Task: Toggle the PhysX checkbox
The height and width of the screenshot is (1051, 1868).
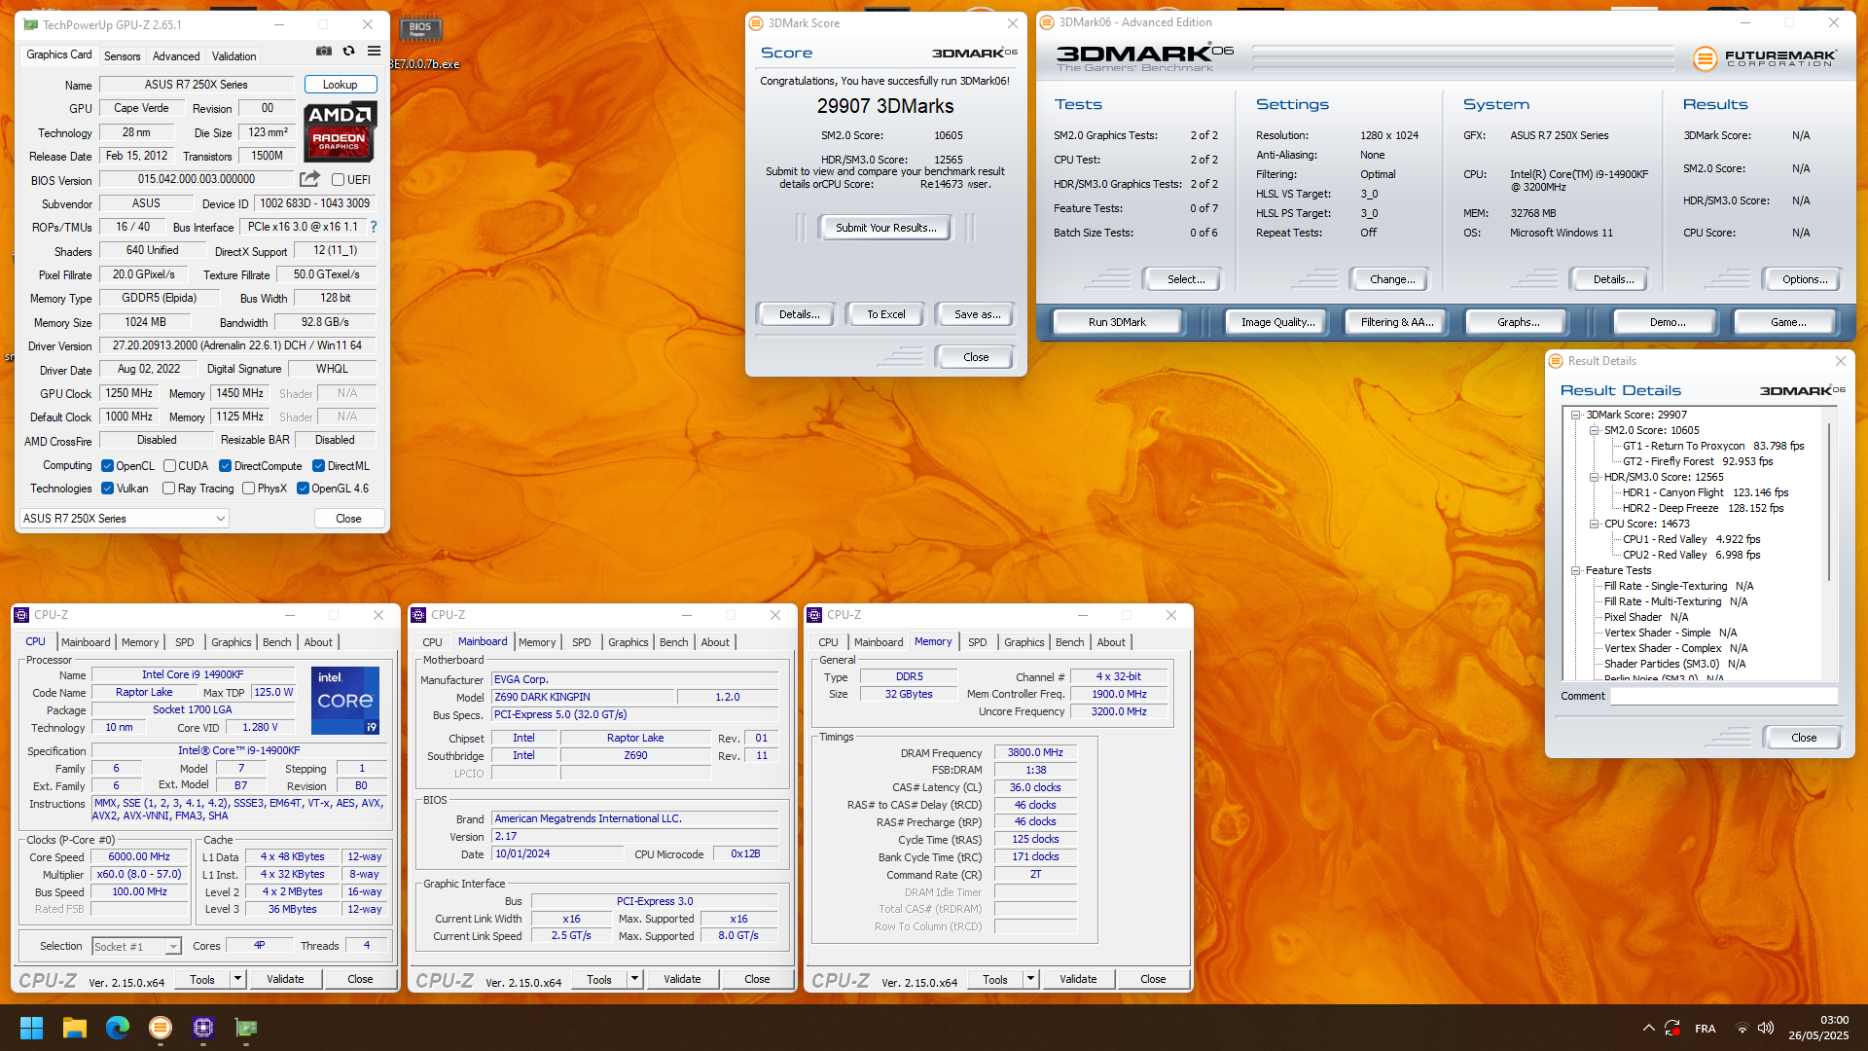Action: click(249, 489)
